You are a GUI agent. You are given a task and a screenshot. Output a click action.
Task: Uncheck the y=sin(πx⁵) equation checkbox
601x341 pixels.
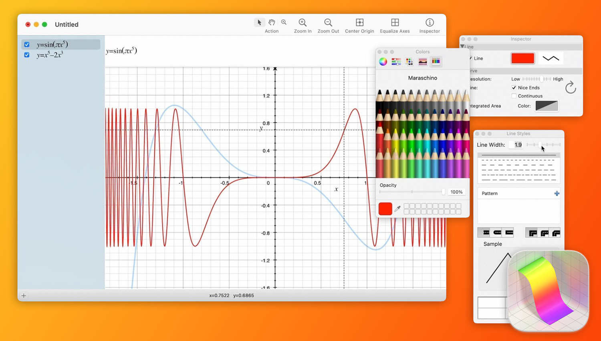27,44
